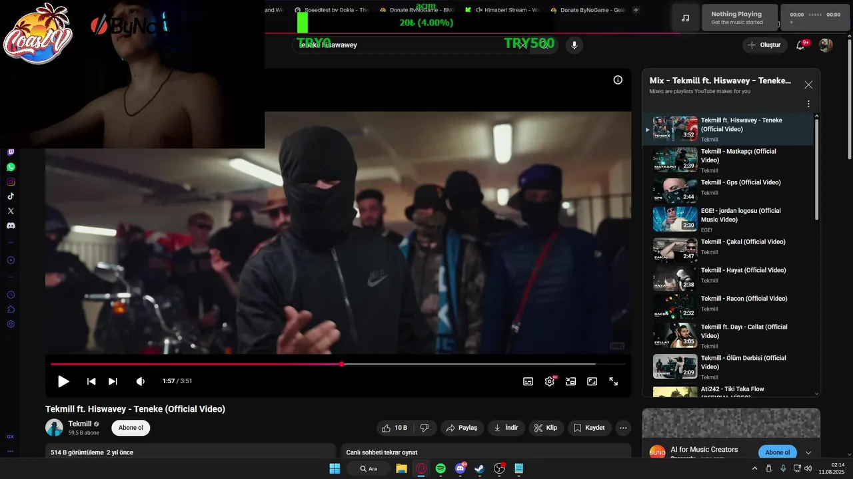Open the sidebar three-dots more menu

(x=11, y=451)
